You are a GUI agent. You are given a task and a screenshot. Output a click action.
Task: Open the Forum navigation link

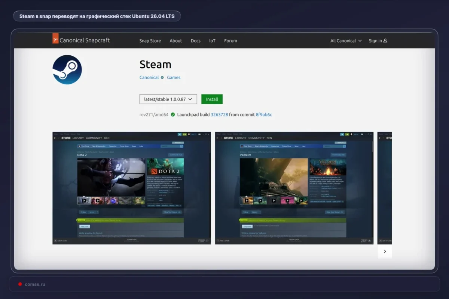click(230, 41)
